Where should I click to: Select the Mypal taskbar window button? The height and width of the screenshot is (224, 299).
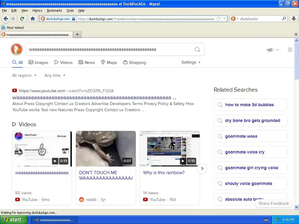[x=54, y=220]
